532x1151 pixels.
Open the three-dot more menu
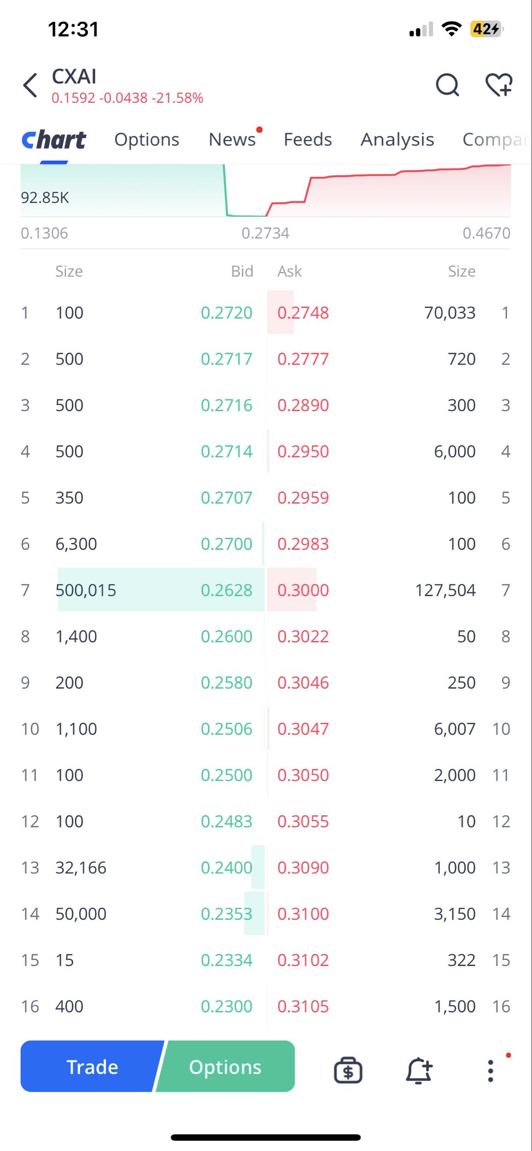coord(491,1070)
